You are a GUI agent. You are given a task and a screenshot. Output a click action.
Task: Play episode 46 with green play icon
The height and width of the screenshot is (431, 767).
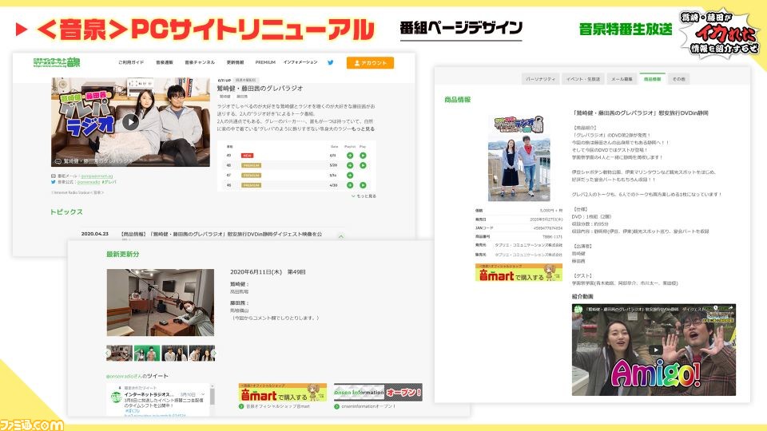click(x=363, y=185)
